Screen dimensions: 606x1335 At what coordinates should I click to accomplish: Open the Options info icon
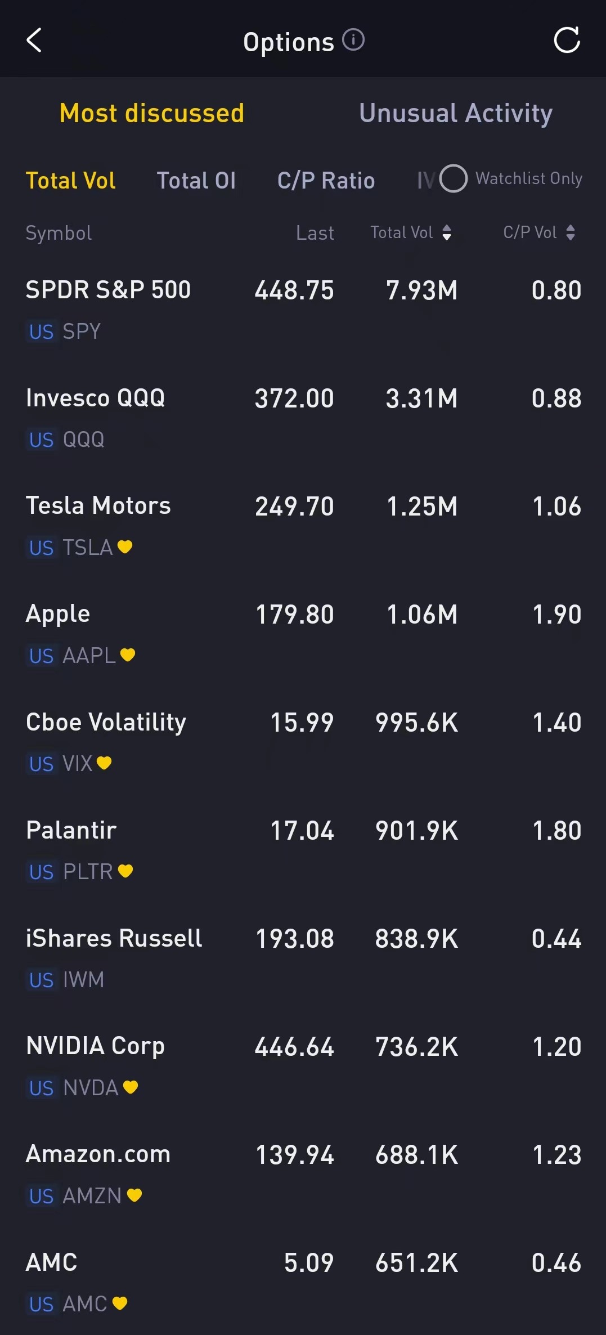(x=353, y=40)
